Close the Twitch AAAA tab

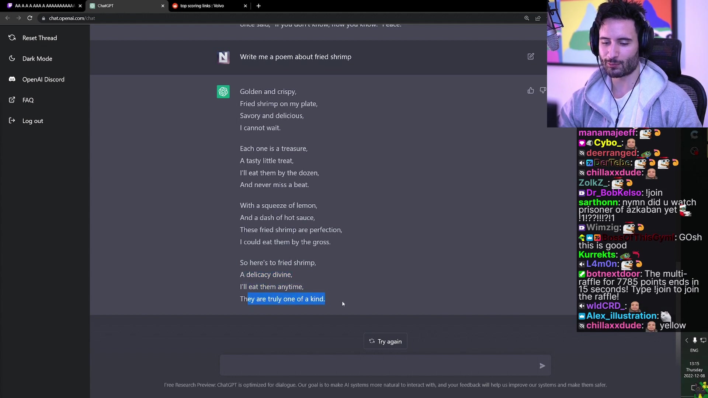[80, 6]
